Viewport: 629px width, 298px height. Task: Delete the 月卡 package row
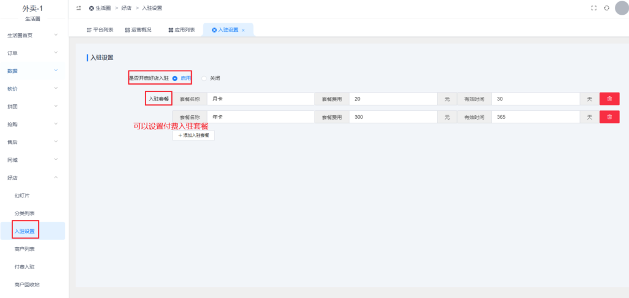tap(609, 99)
